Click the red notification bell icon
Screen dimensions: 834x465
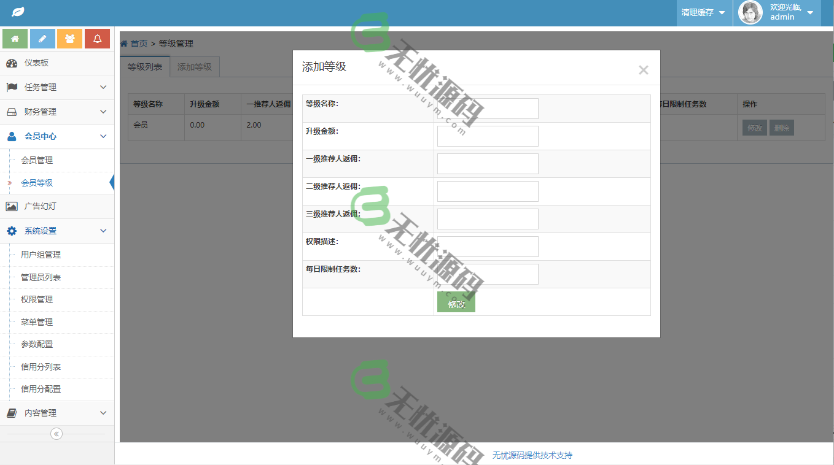(97, 38)
